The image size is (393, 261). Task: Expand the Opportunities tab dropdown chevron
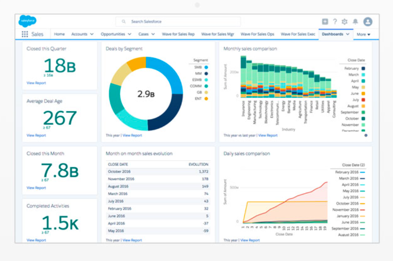pos(129,34)
